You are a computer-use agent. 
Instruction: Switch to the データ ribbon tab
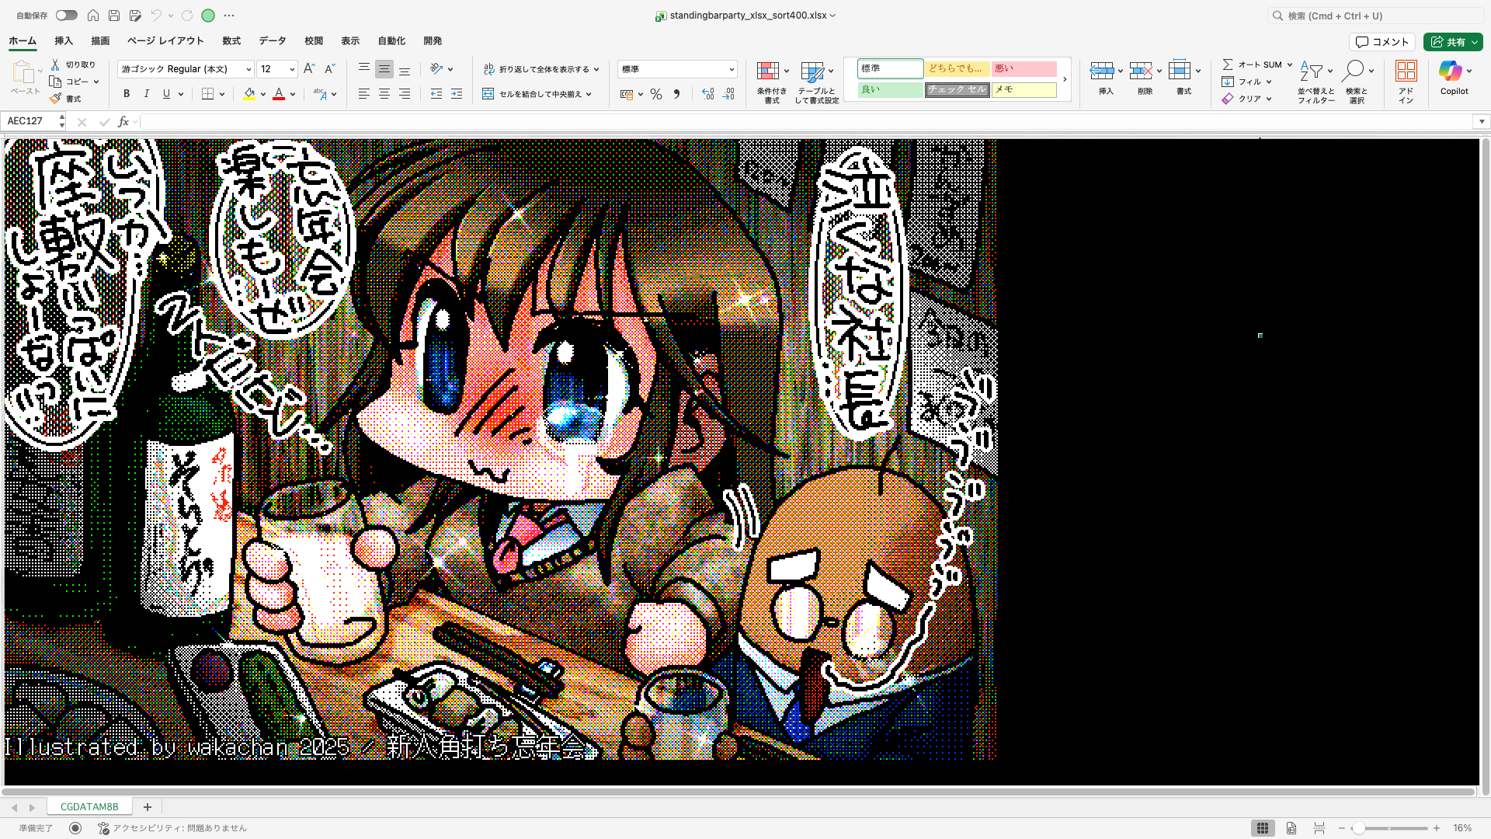pos(273,40)
